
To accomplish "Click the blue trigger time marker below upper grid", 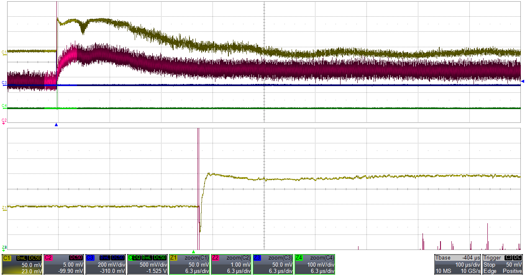I will coord(56,125).
